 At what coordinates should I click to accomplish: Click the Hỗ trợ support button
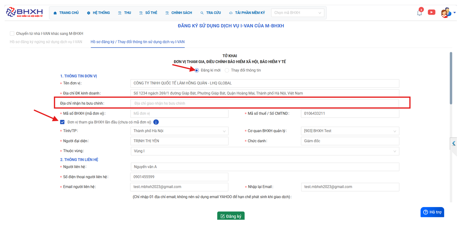pyautogui.click(x=432, y=212)
